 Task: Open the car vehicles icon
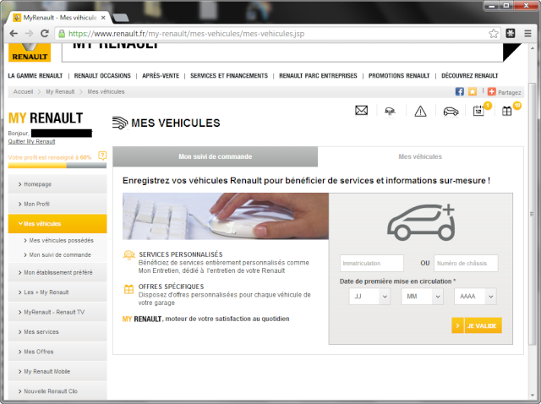pyautogui.click(x=451, y=112)
